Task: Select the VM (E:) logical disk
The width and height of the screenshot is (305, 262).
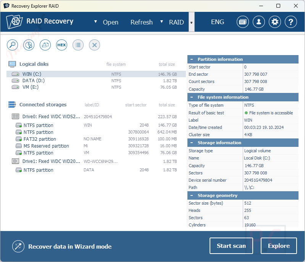Action: 96,87
